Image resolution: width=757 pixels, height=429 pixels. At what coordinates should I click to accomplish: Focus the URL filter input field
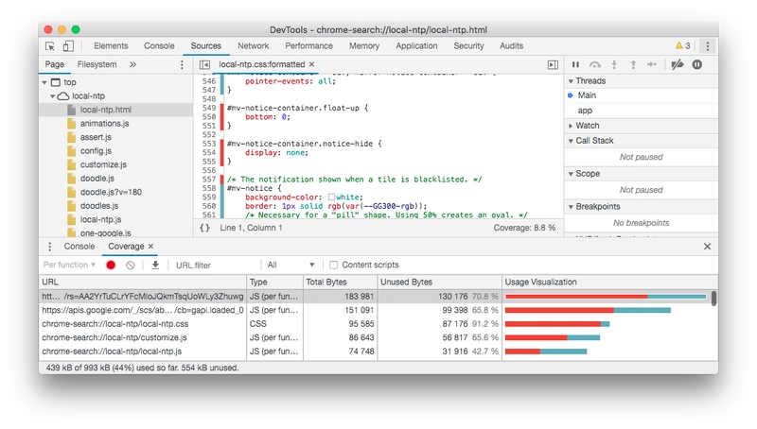coord(217,265)
